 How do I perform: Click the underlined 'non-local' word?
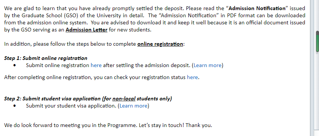coord(124,99)
